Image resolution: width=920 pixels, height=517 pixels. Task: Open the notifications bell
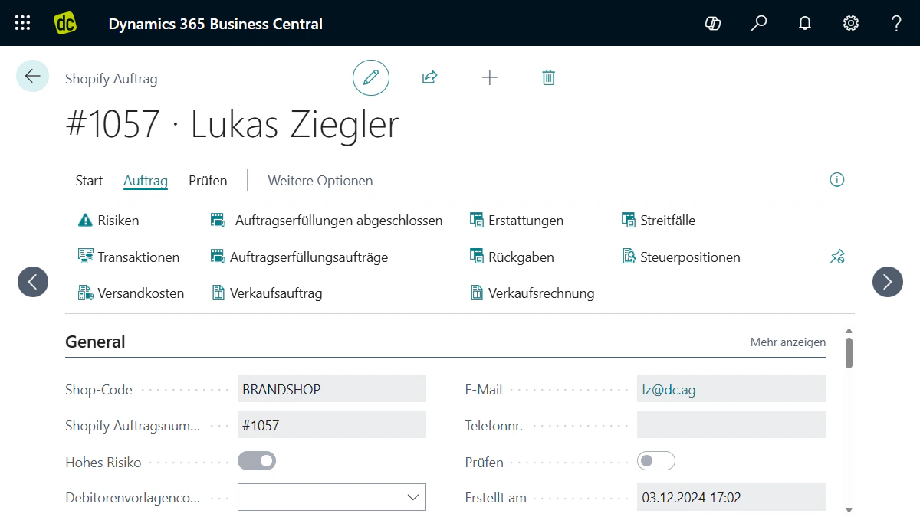pos(805,23)
